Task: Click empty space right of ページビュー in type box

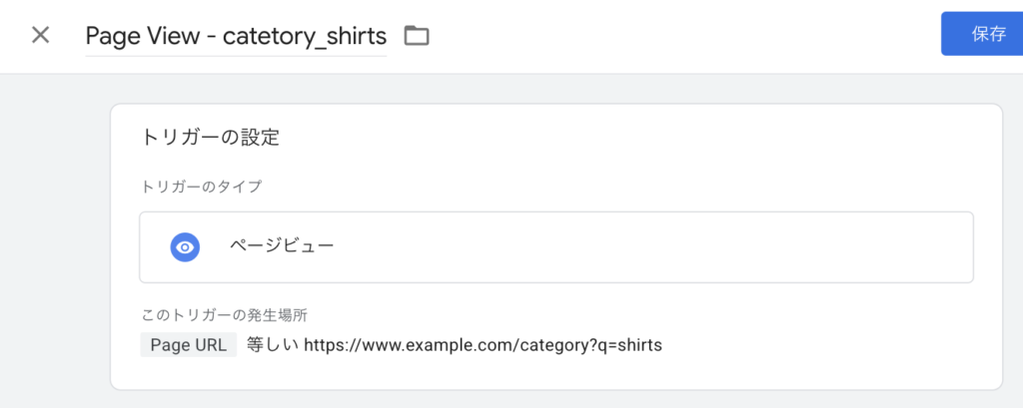Action: pos(649,246)
